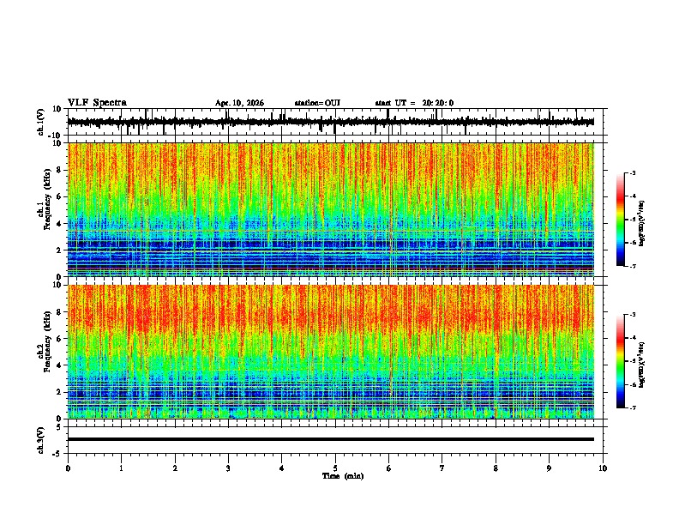Click time-axis tick label "6" minutes
The image size is (679, 525).
(389, 468)
